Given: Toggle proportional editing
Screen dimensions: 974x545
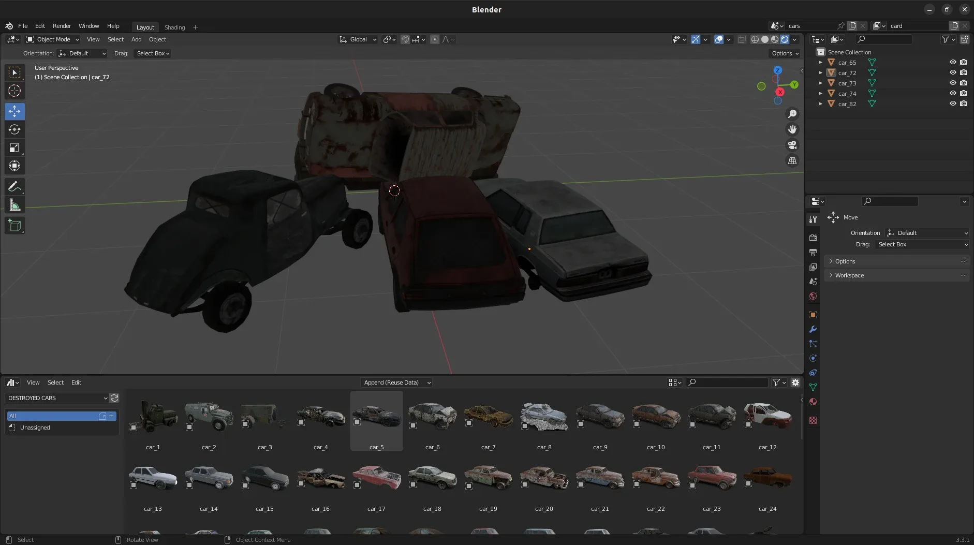Looking at the screenshot, I should [435, 39].
